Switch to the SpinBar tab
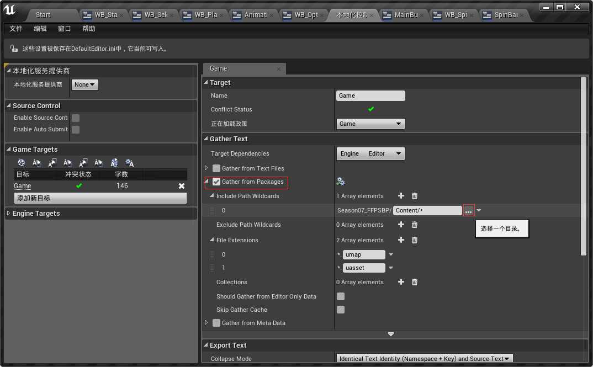This screenshot has width=593, height=367. pyautogui.click(x=505, y=15)
